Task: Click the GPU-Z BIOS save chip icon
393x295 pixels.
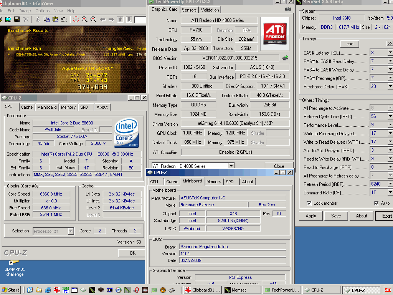Action: [285, 58]
